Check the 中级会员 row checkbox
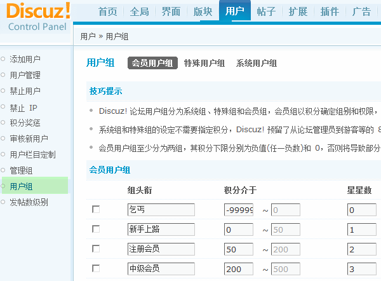The width and height of the screenshot is (381, 281). point(96,270)
